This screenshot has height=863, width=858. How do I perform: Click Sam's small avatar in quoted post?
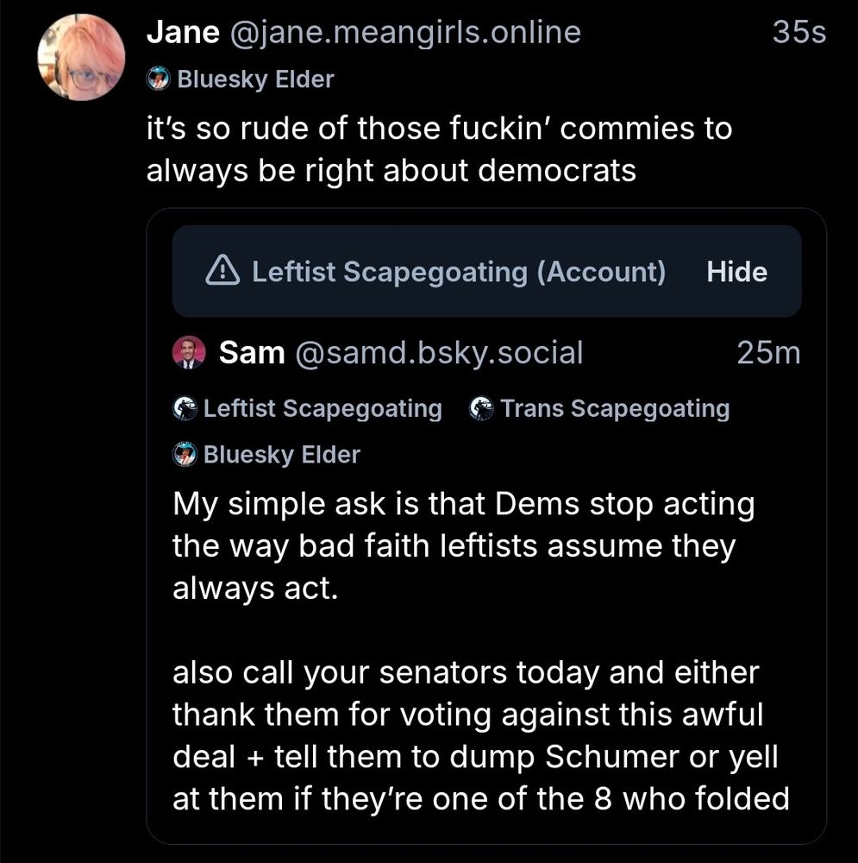tap(189, 353)
